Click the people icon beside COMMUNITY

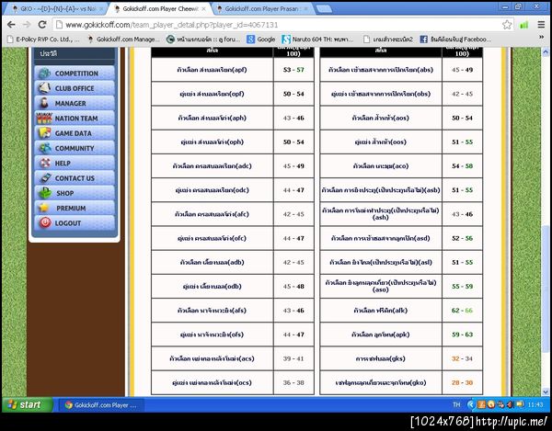click(45, 148)
